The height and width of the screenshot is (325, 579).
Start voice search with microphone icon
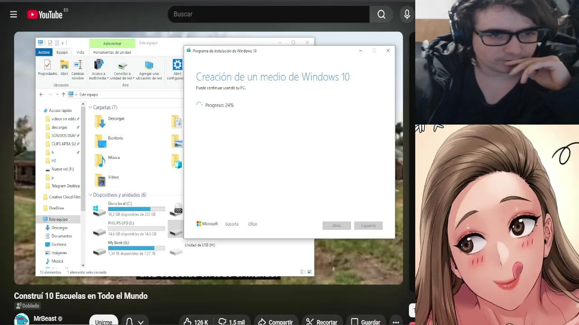pyautogui.click(x=407, y=14)
